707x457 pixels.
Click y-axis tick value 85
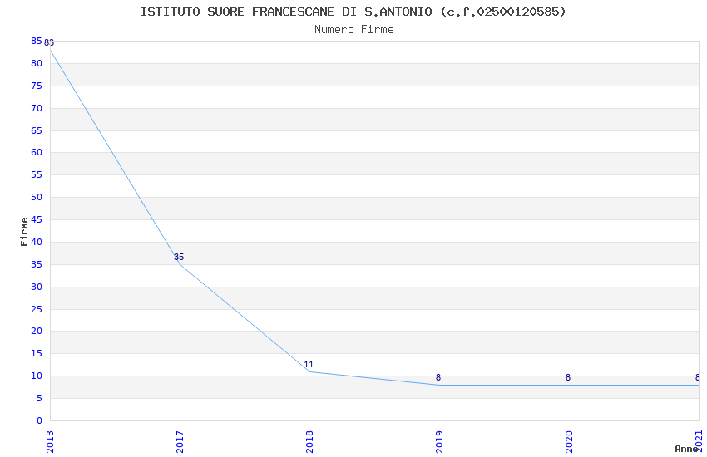(x=37, y=41)
